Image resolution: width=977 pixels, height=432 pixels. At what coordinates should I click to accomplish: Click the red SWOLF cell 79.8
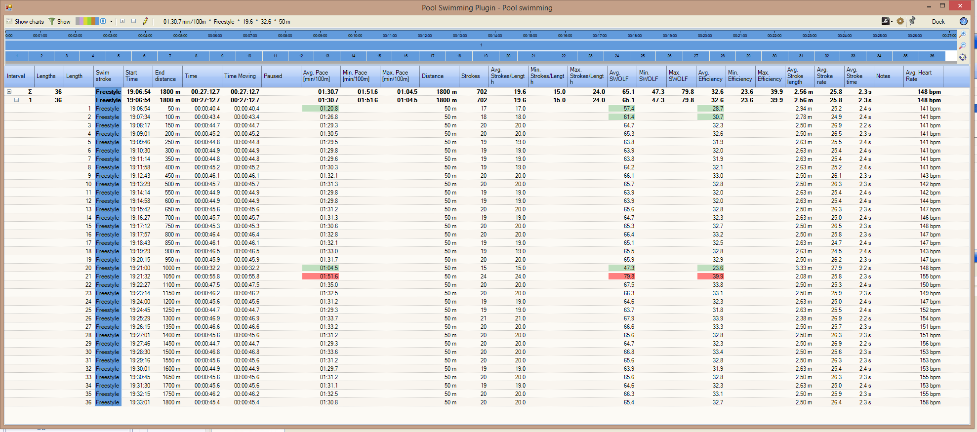(622, 276)
